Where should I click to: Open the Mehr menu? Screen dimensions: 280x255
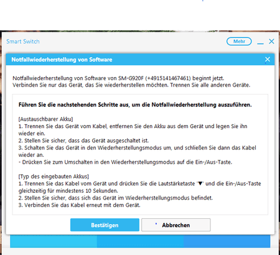[x=239, y=41]
